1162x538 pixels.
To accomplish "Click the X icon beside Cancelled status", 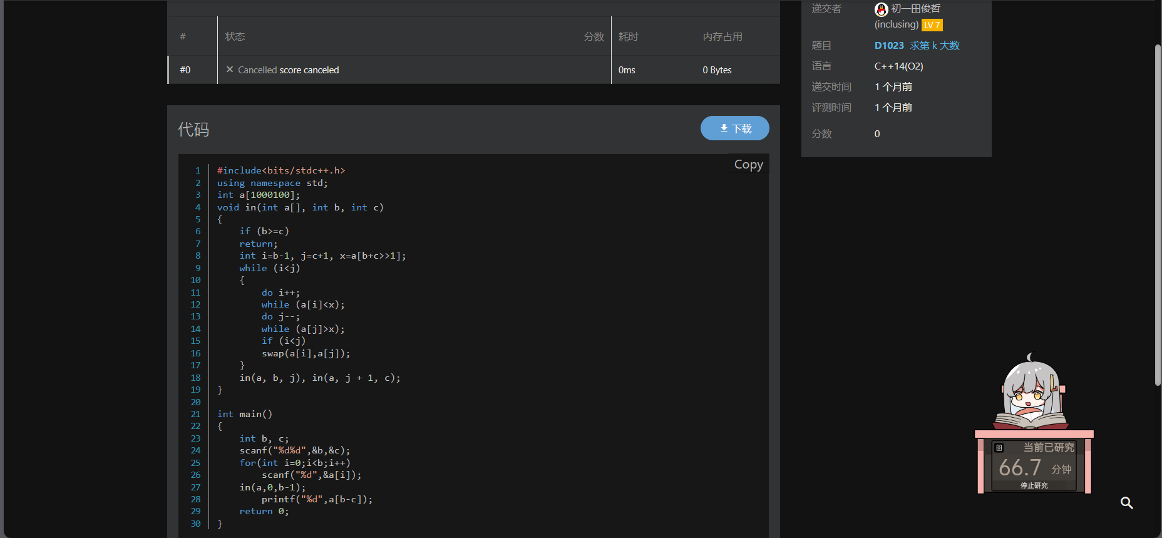I will pyautogui.click(x=230, y=70).
